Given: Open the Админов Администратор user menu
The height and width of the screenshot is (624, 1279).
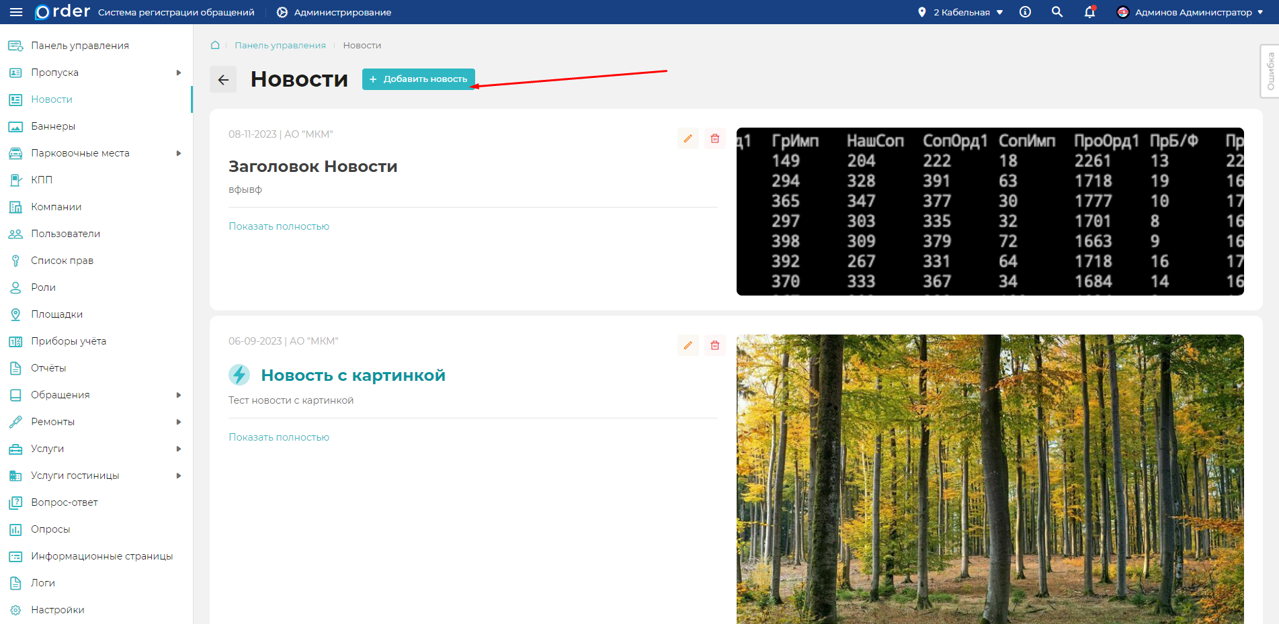Looking at the screenshot, I should (x=1190, y=12).
